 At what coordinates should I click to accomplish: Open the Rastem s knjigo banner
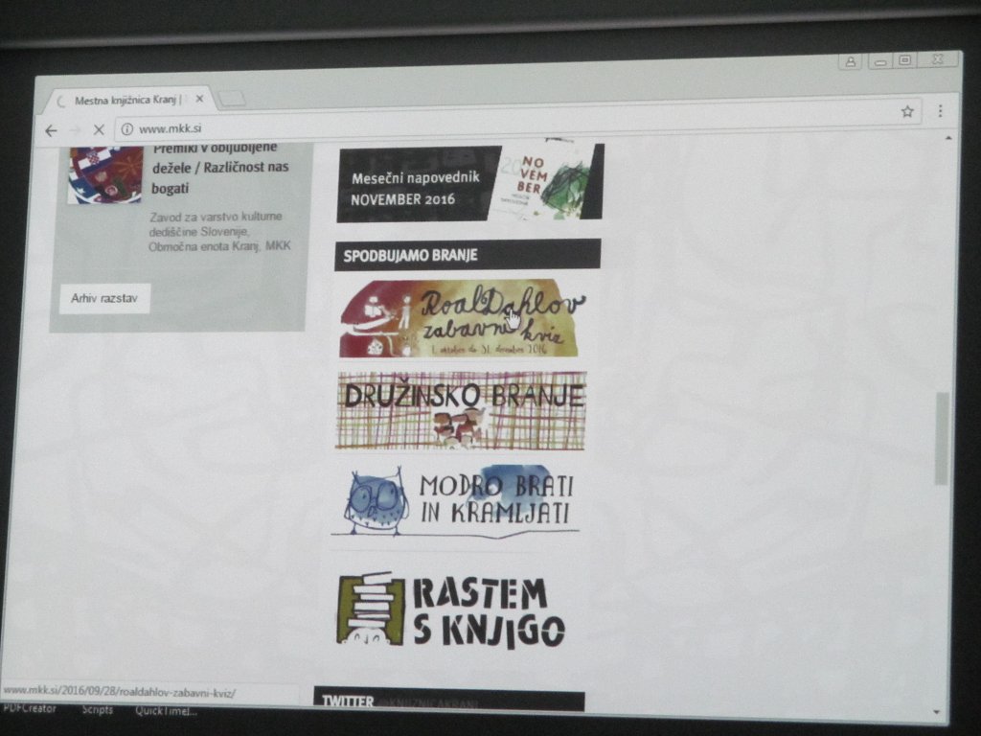450,609
